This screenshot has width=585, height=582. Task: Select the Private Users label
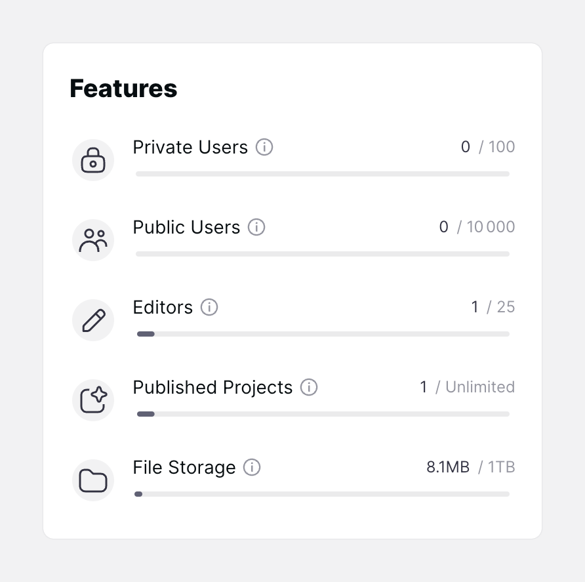[x=190, y=147]
